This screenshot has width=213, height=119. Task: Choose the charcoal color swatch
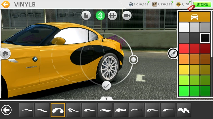pos(194,38)
